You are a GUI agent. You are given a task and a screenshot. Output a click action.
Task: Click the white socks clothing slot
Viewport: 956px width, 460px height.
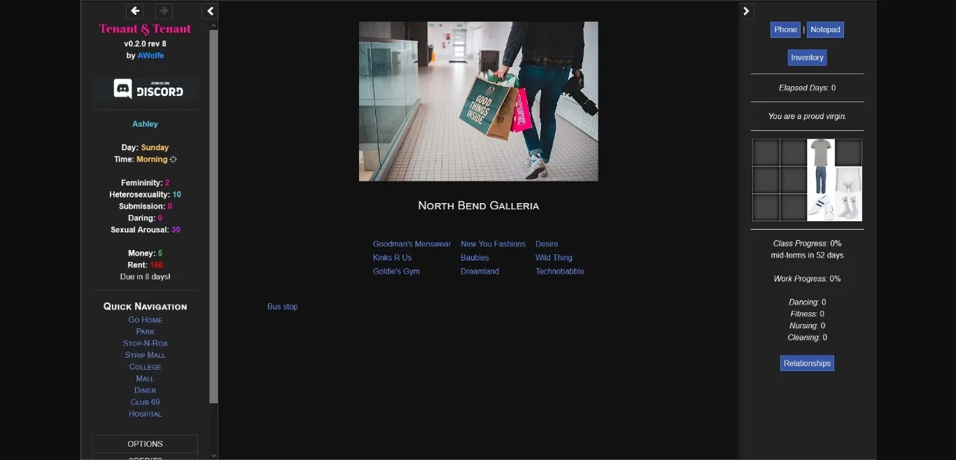click(x=848, y=207)
